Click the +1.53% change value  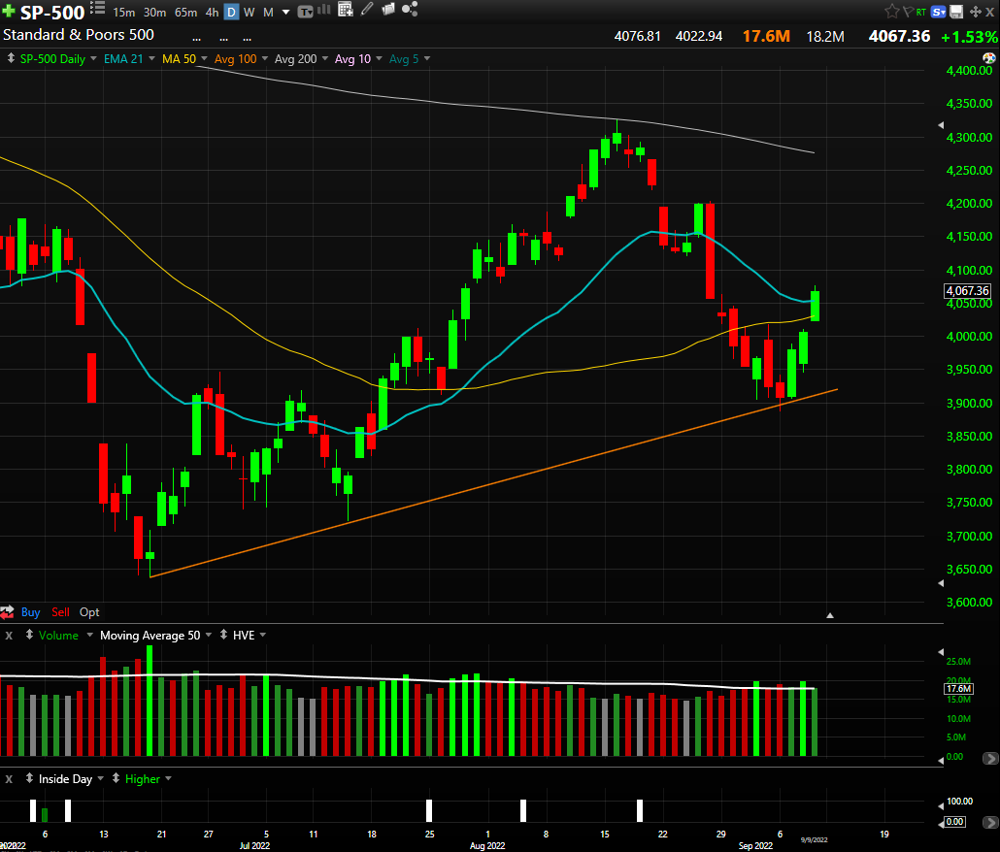click(970, 37)
